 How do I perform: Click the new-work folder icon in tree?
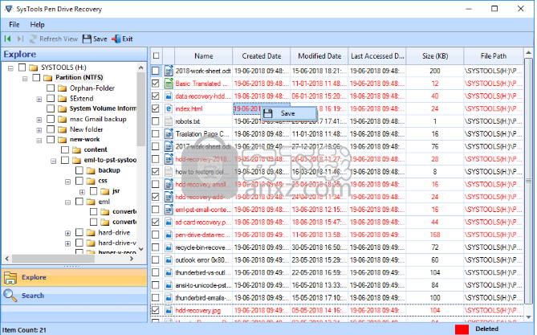[62, 140]
